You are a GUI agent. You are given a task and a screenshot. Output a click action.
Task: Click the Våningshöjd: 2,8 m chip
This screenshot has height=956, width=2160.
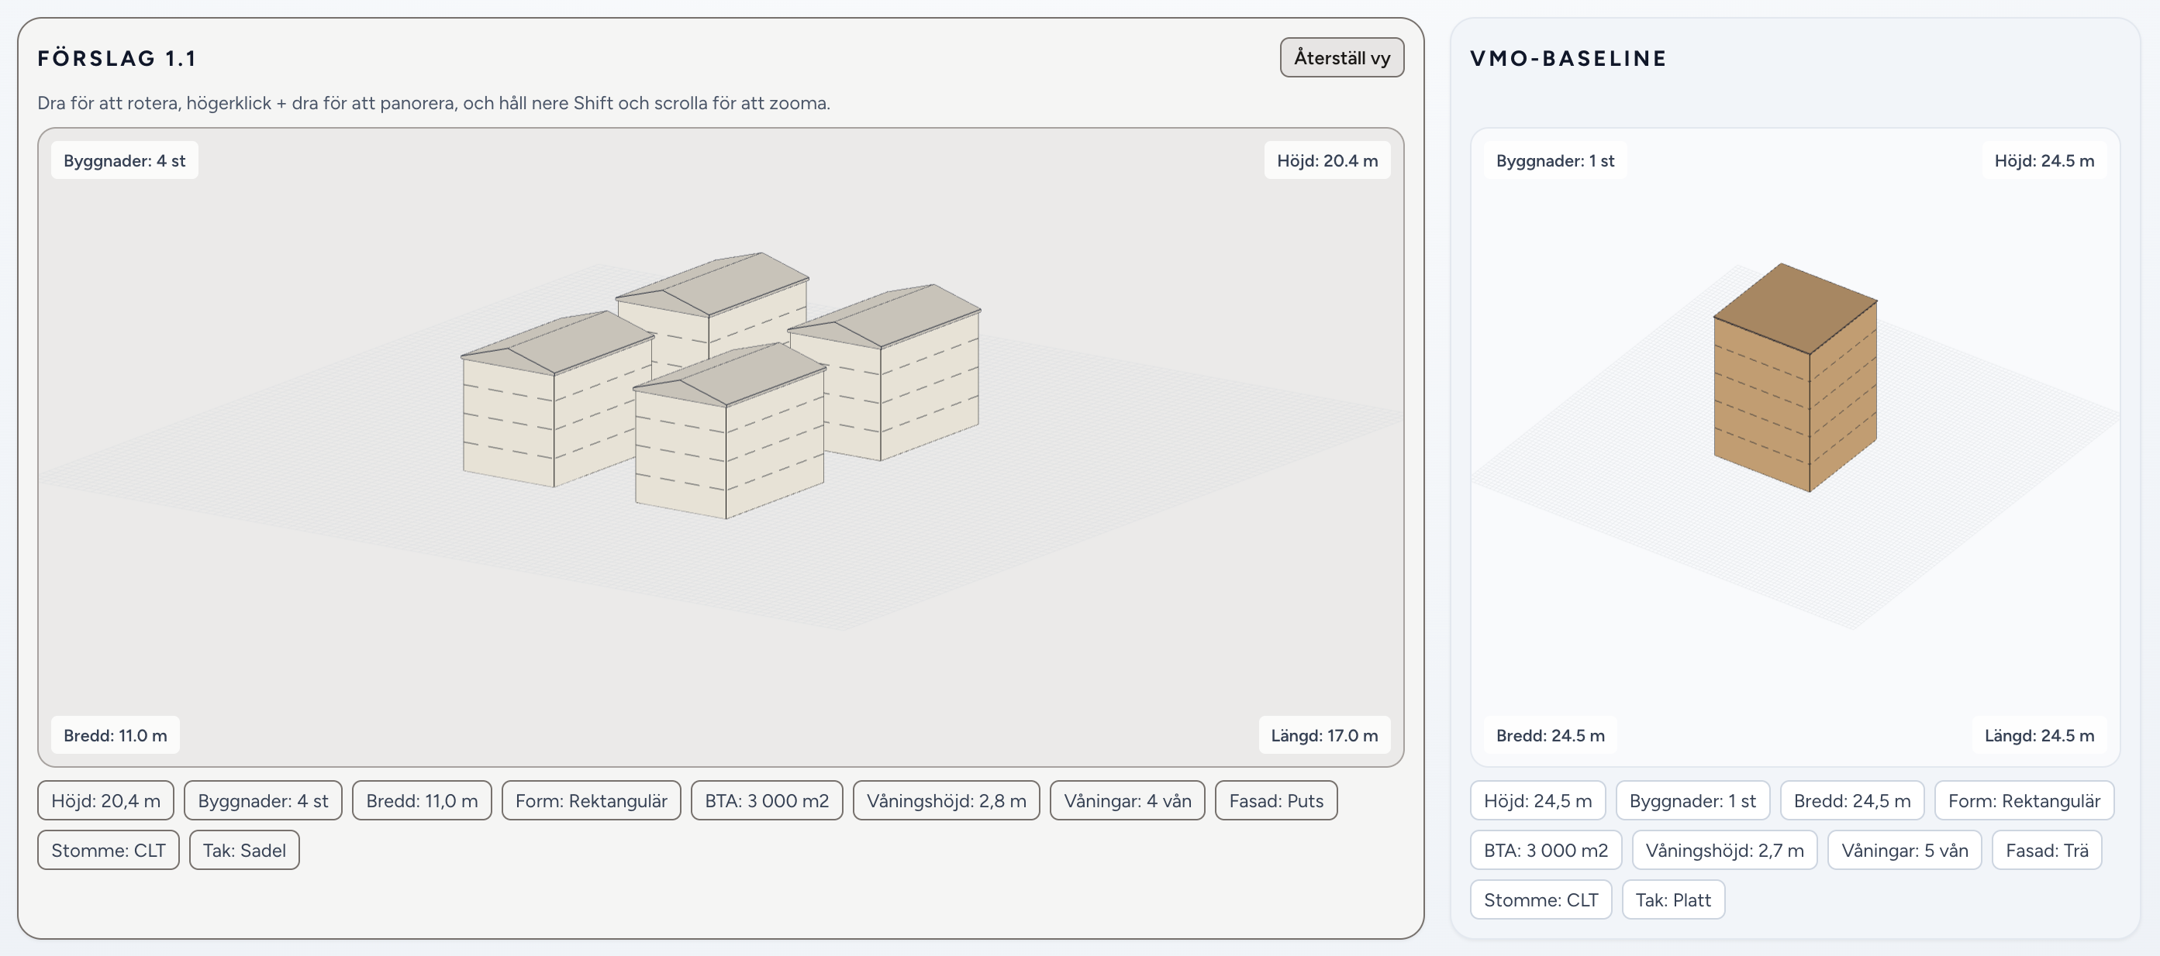point(946,801)
